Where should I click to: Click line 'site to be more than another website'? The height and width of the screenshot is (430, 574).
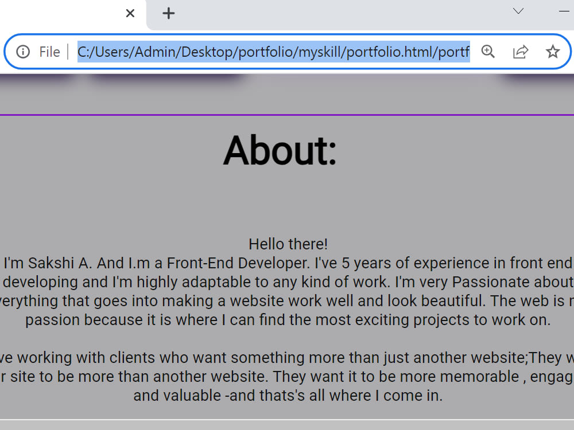click(287, 377)
